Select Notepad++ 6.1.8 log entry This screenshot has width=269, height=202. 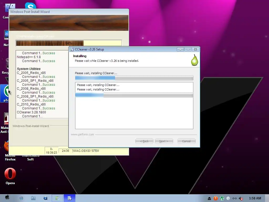(x=29, y=57)
